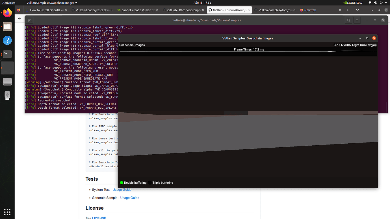Open the LICENSE link at page bottom
The image size is (390, 219).
click(x=99, y=218)
